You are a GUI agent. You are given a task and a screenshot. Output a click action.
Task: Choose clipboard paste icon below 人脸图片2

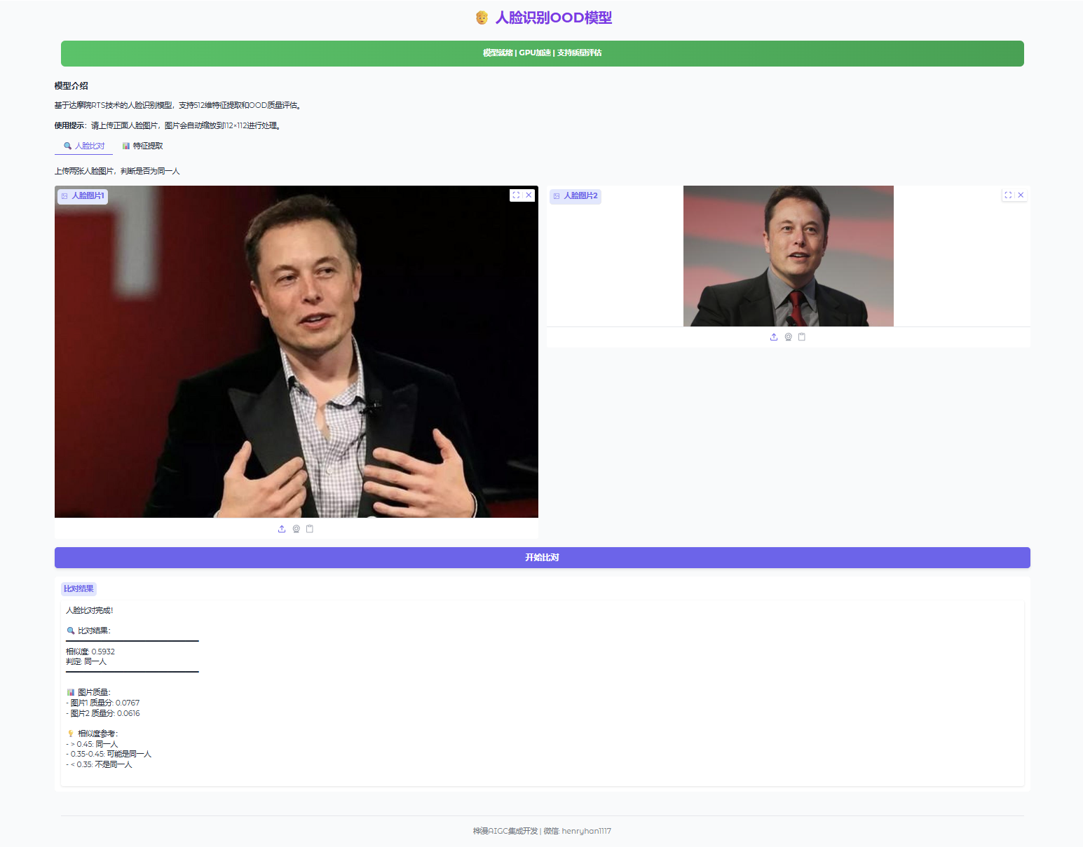(x=802, y=337)
